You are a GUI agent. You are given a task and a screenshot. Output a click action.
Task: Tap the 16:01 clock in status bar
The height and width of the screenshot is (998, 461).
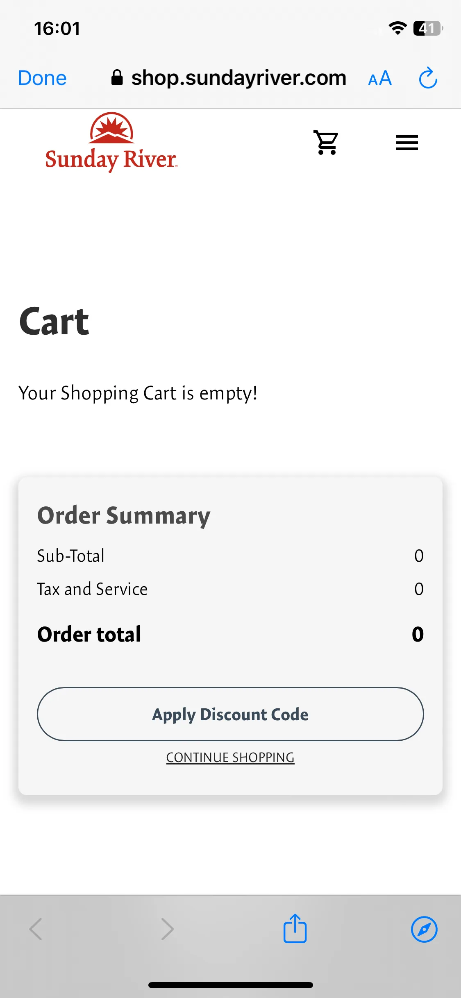point(57,29)
